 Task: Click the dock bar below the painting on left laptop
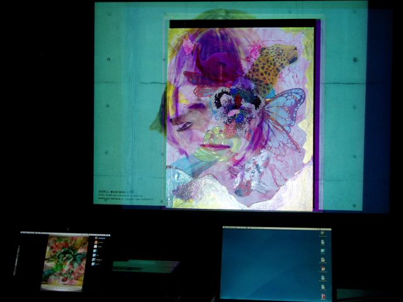(62, 288)
